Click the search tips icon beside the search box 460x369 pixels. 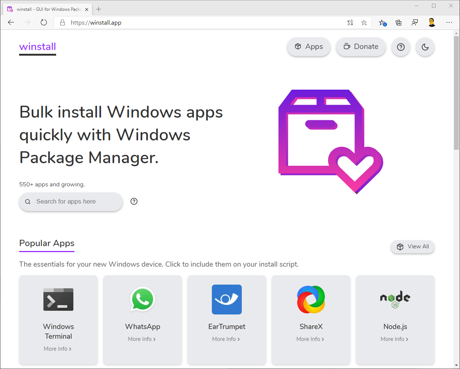coord(134,201)
